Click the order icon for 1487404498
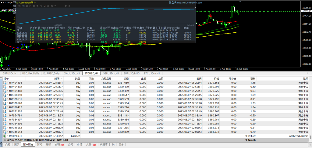Viewport: 312px width, 148px height. click(x=5, y=83)
